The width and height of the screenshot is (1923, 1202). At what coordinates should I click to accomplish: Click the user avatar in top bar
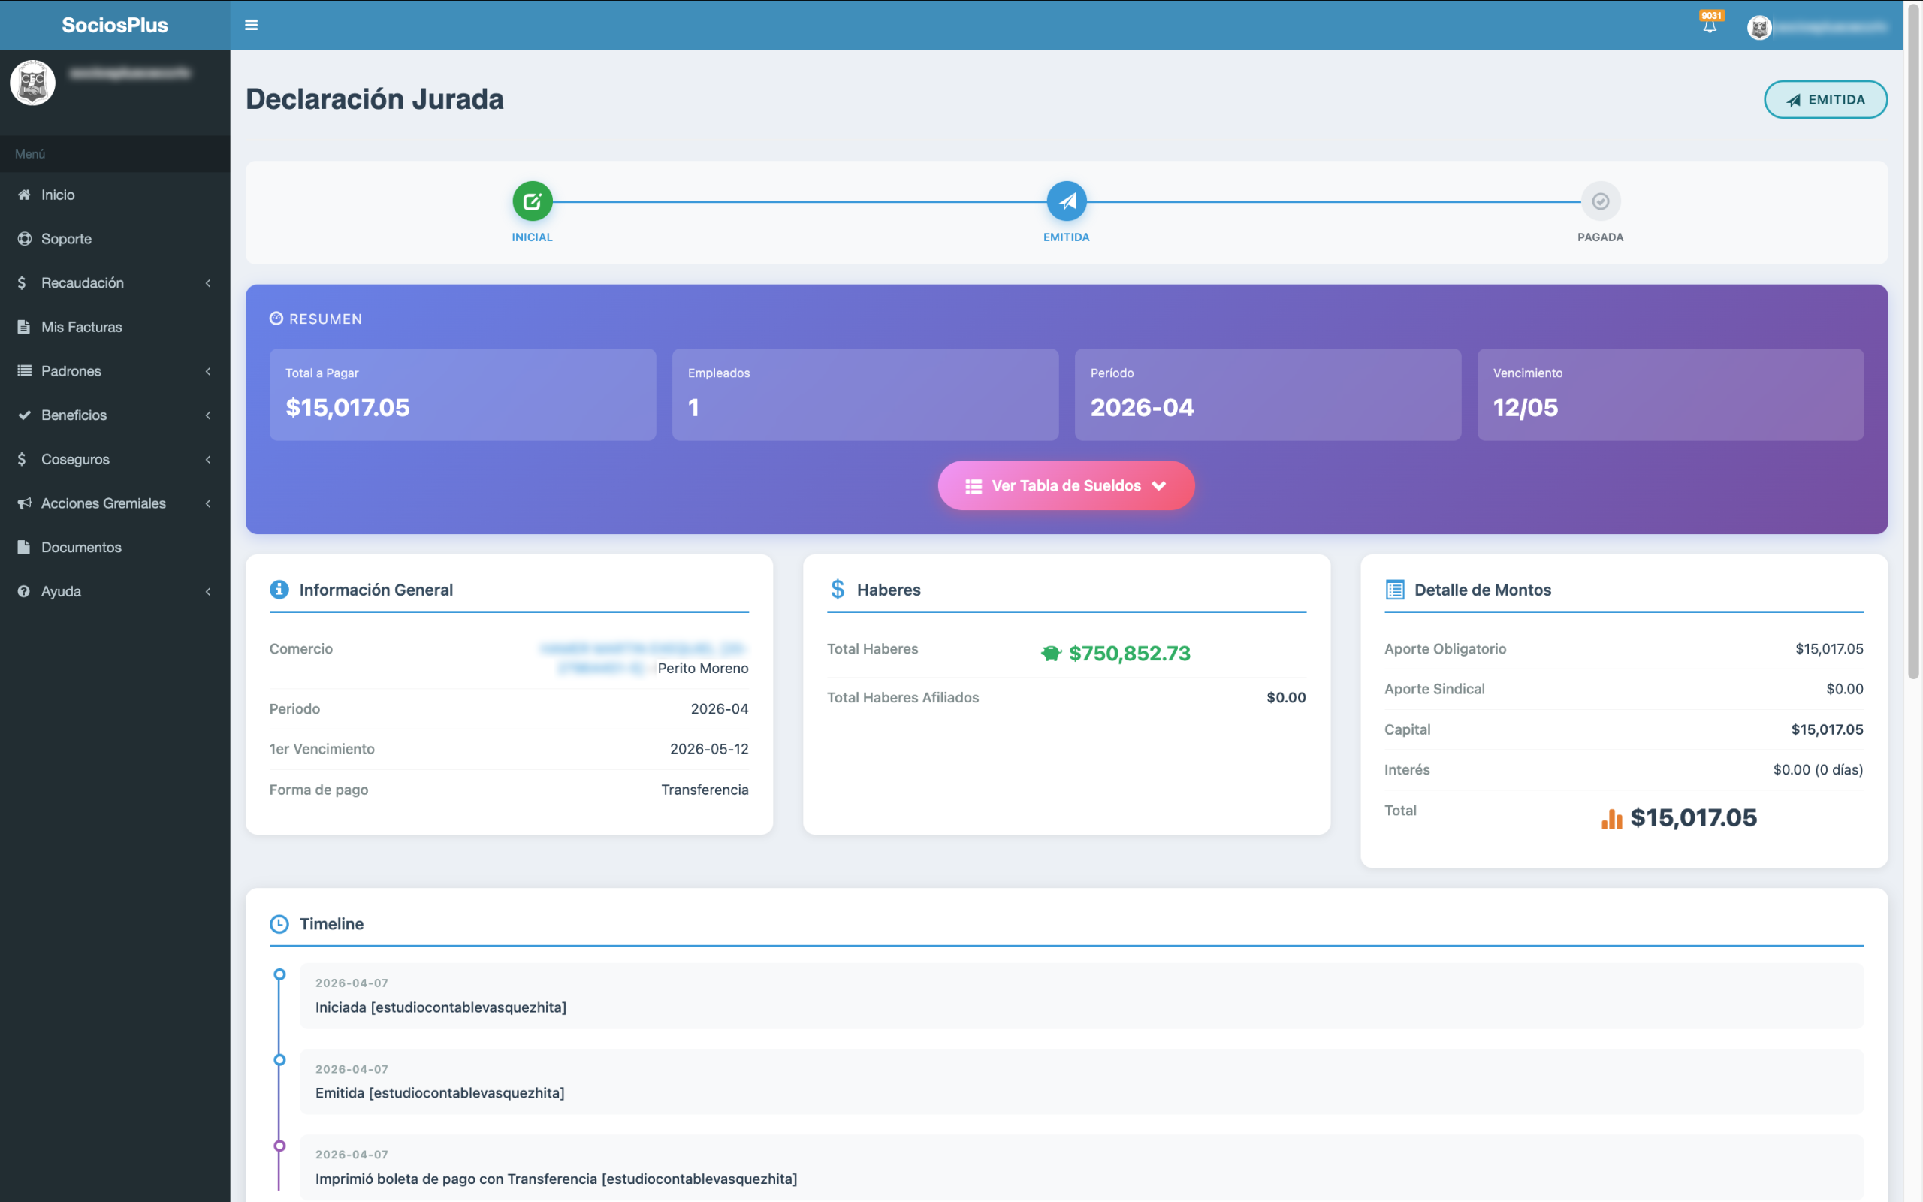click(1758, 27)
